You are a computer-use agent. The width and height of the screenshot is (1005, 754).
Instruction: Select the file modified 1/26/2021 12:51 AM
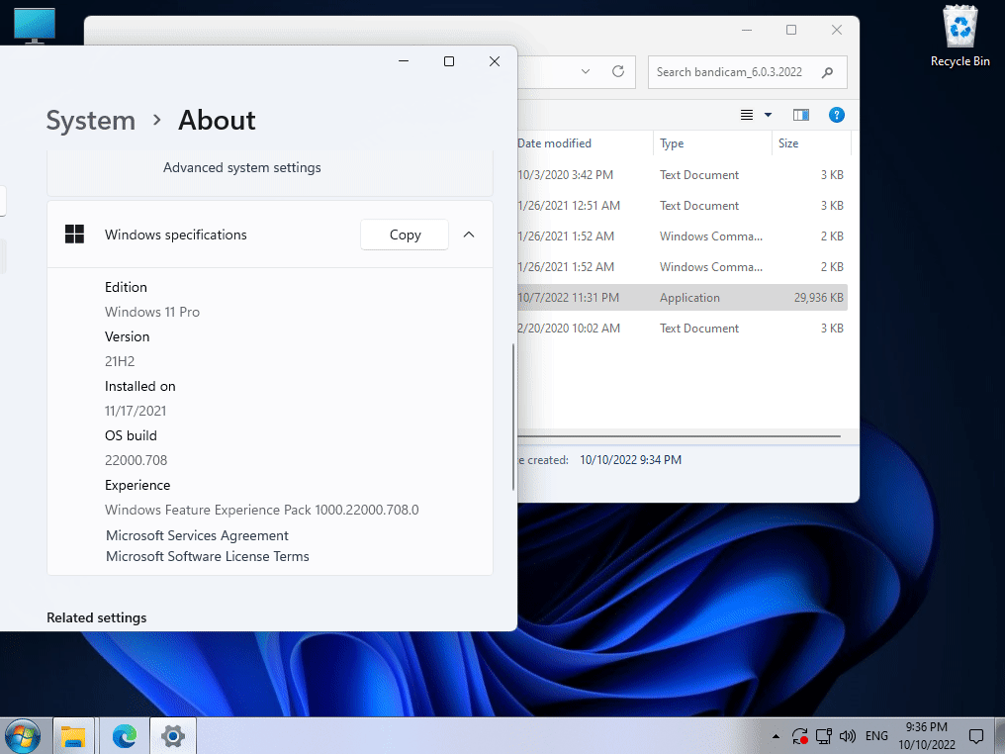coord(682,206)
